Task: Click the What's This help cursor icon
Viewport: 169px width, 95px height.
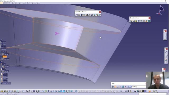Action: coord(23,91)
